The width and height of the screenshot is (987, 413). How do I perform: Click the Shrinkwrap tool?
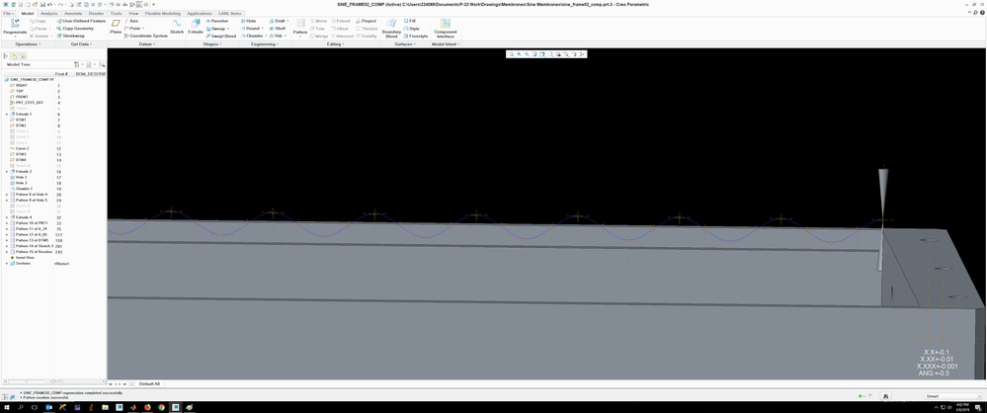coord(70,36)
